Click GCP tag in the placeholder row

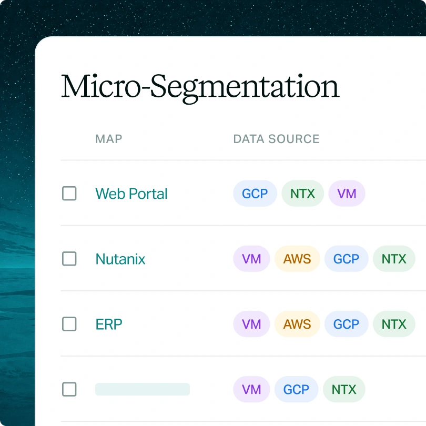[x=297, y=389]
